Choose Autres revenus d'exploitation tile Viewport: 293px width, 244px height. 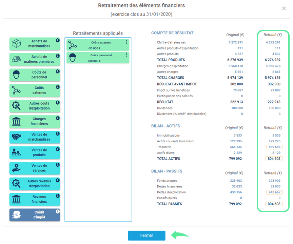point(35,184)
